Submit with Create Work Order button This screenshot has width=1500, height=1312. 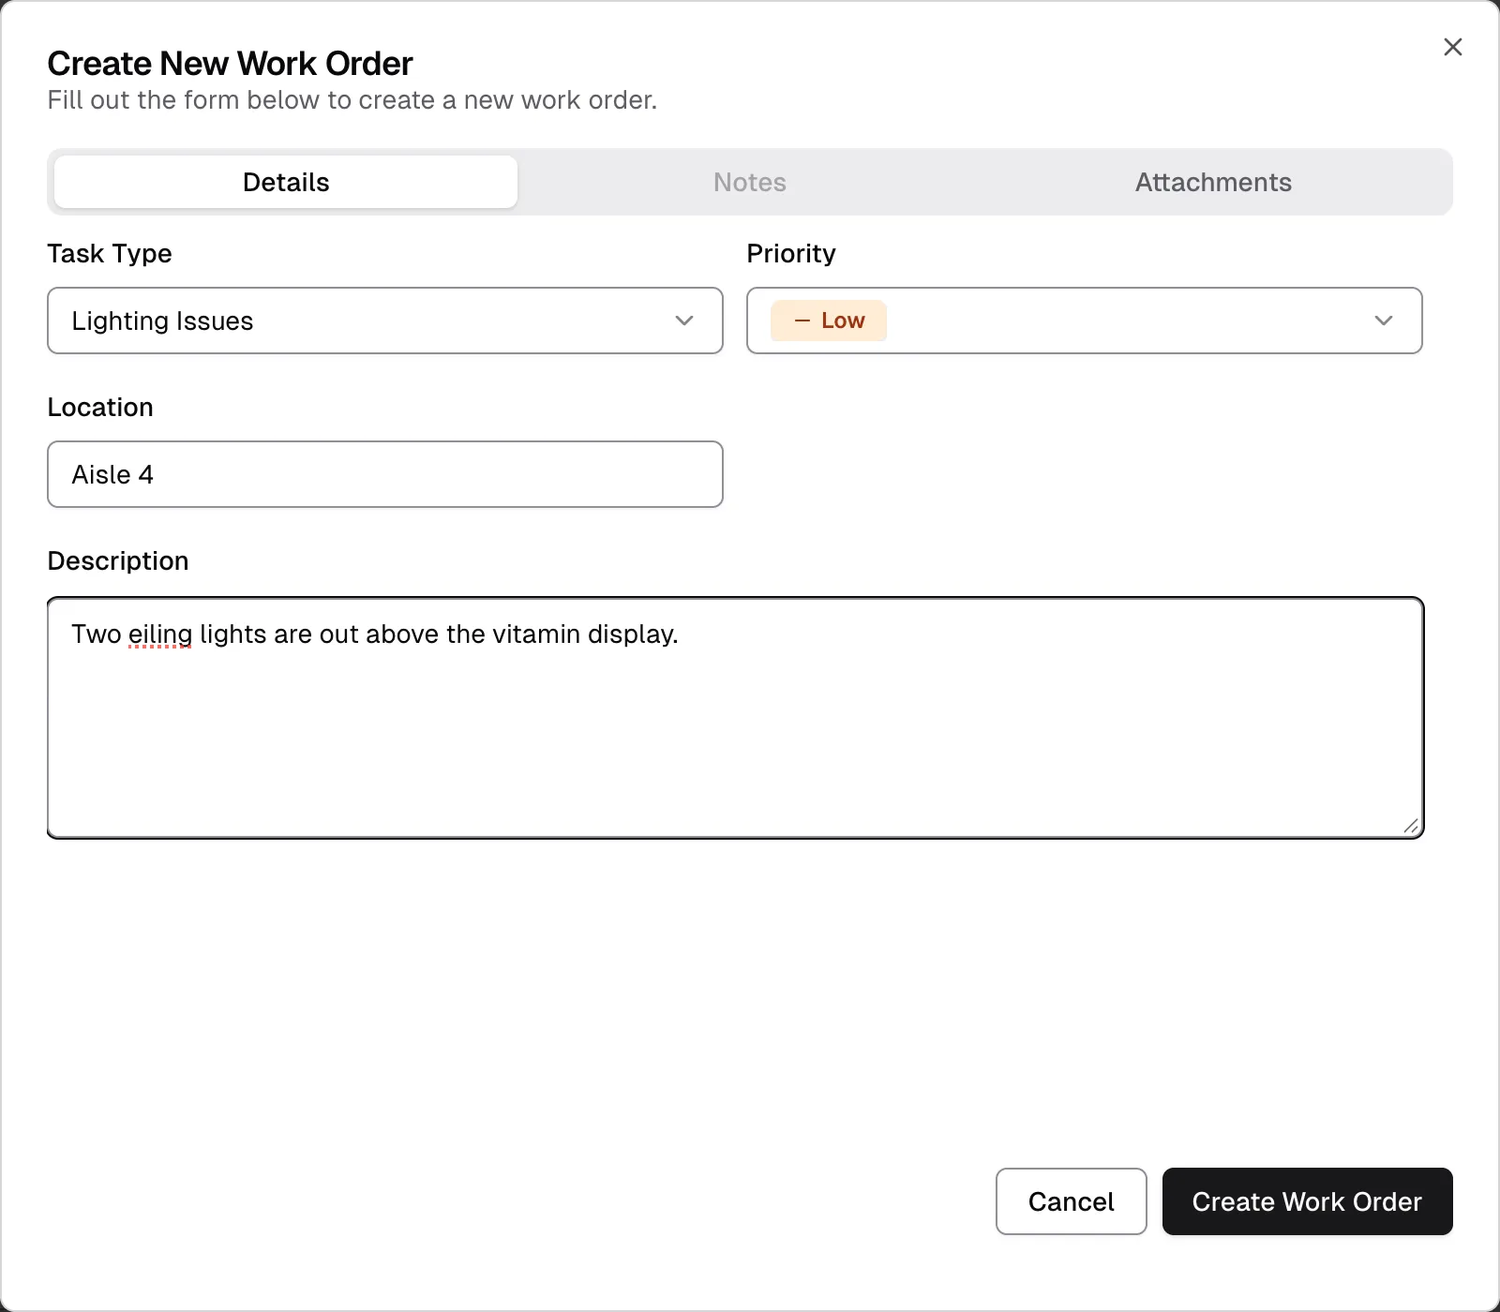(x=1308, y=1201)
